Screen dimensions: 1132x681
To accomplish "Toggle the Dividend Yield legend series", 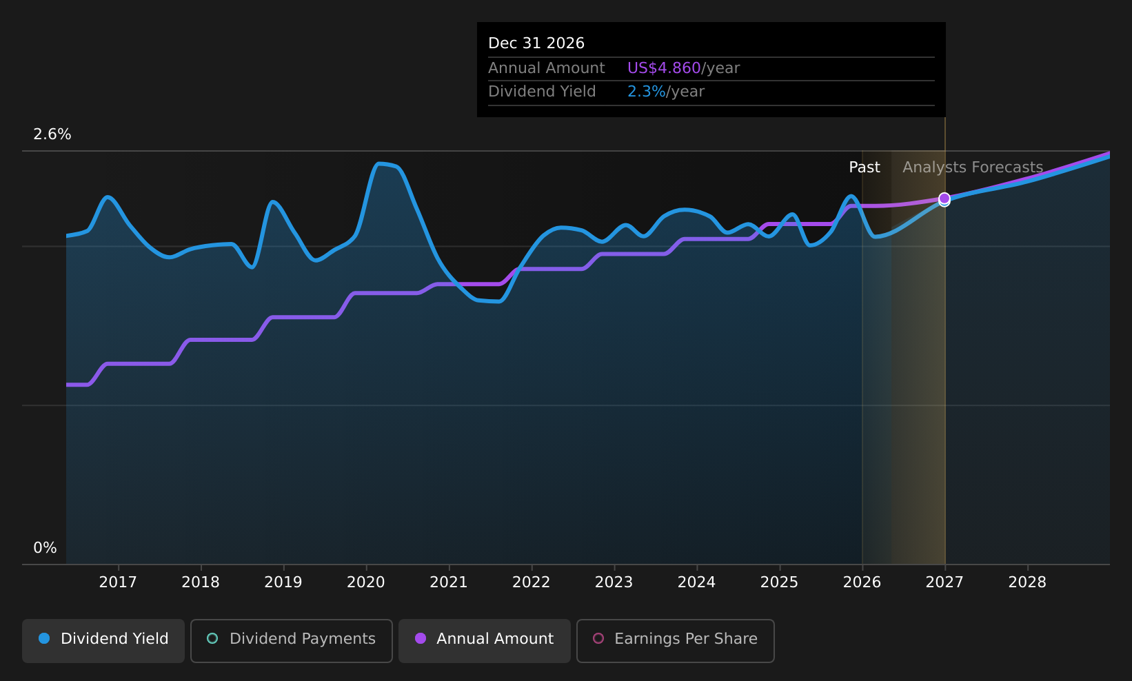I will click(103, 640).
